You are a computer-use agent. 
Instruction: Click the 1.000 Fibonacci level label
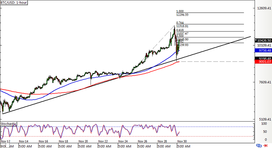click(180, 11)
